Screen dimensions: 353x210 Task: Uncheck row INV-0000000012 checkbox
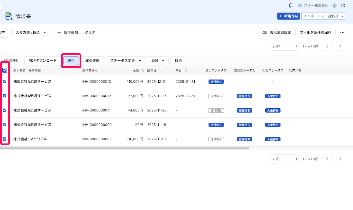5,96
